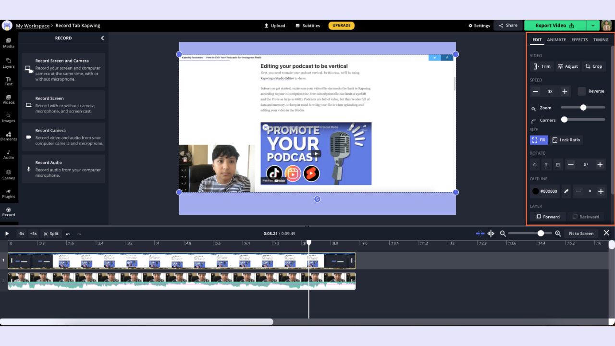Open the Elements sidebar panel
Image resolution: width=615 pixels, height=346 pixels.
pyautogui.click(x=9, y=136)
